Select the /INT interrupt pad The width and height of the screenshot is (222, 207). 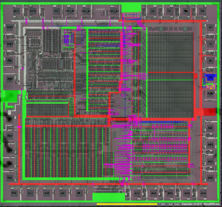10,79
